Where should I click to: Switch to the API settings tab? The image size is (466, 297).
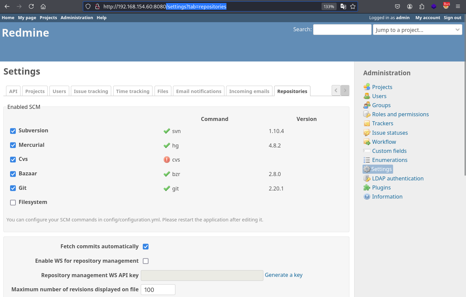point(13,91)
